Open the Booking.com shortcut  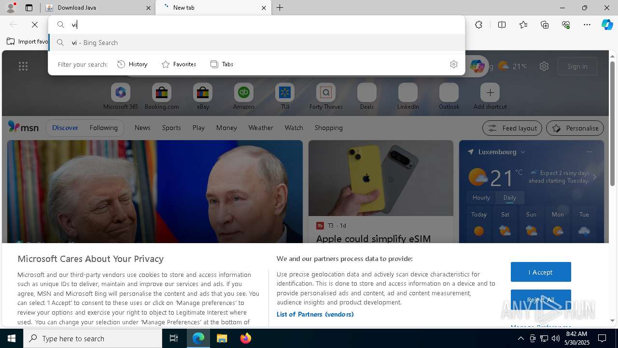162,97
